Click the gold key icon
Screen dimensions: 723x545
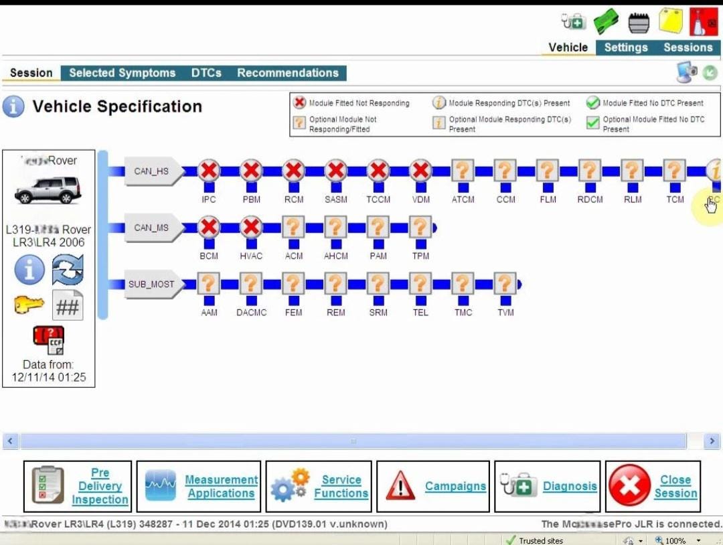click(29, 306)
